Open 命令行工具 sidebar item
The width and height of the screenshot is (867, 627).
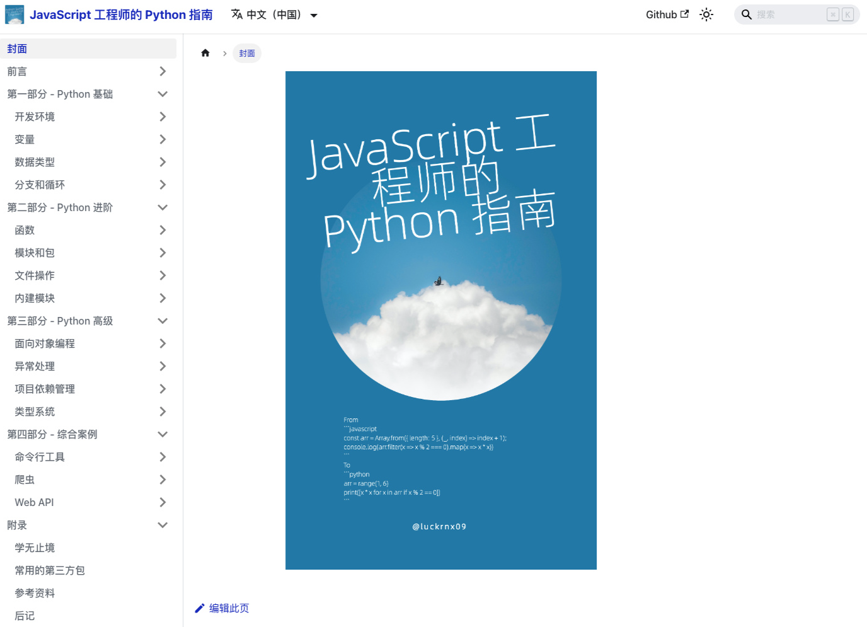coord(40,457)
